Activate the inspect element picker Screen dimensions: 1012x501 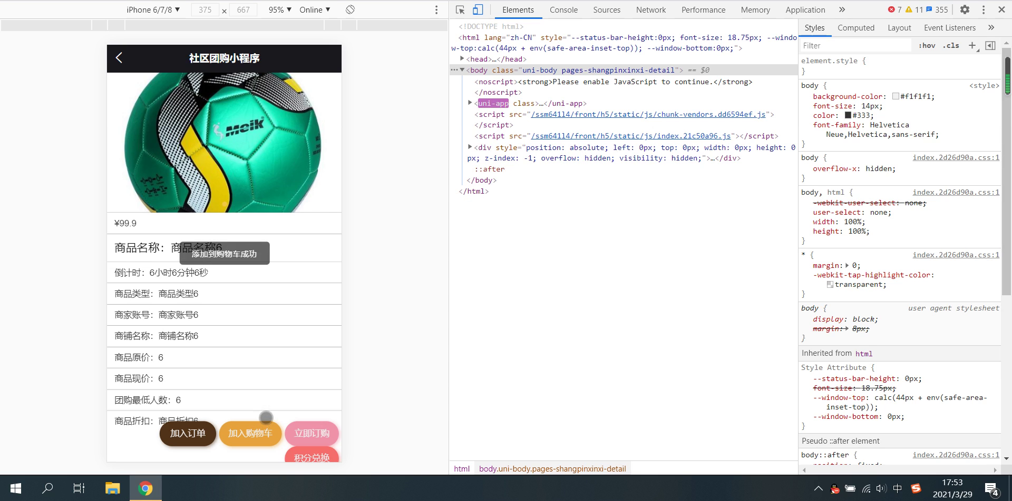[x=460, y=9]
